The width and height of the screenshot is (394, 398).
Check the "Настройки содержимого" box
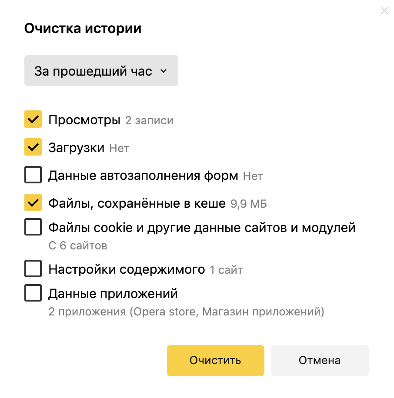click(x=33, y=269)
